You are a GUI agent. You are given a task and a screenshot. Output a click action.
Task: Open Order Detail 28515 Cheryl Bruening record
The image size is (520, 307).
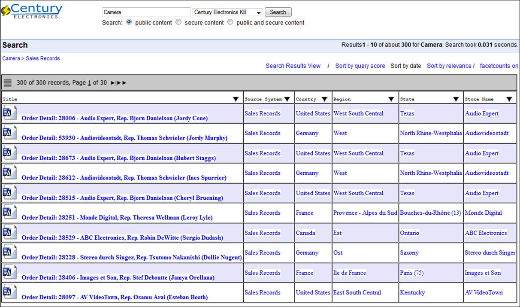[x=122, y=198]
